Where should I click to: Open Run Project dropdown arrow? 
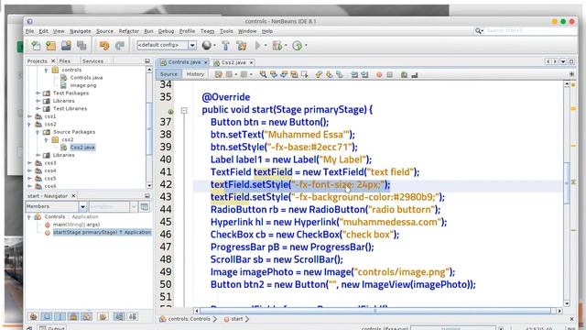coord(266,46)
